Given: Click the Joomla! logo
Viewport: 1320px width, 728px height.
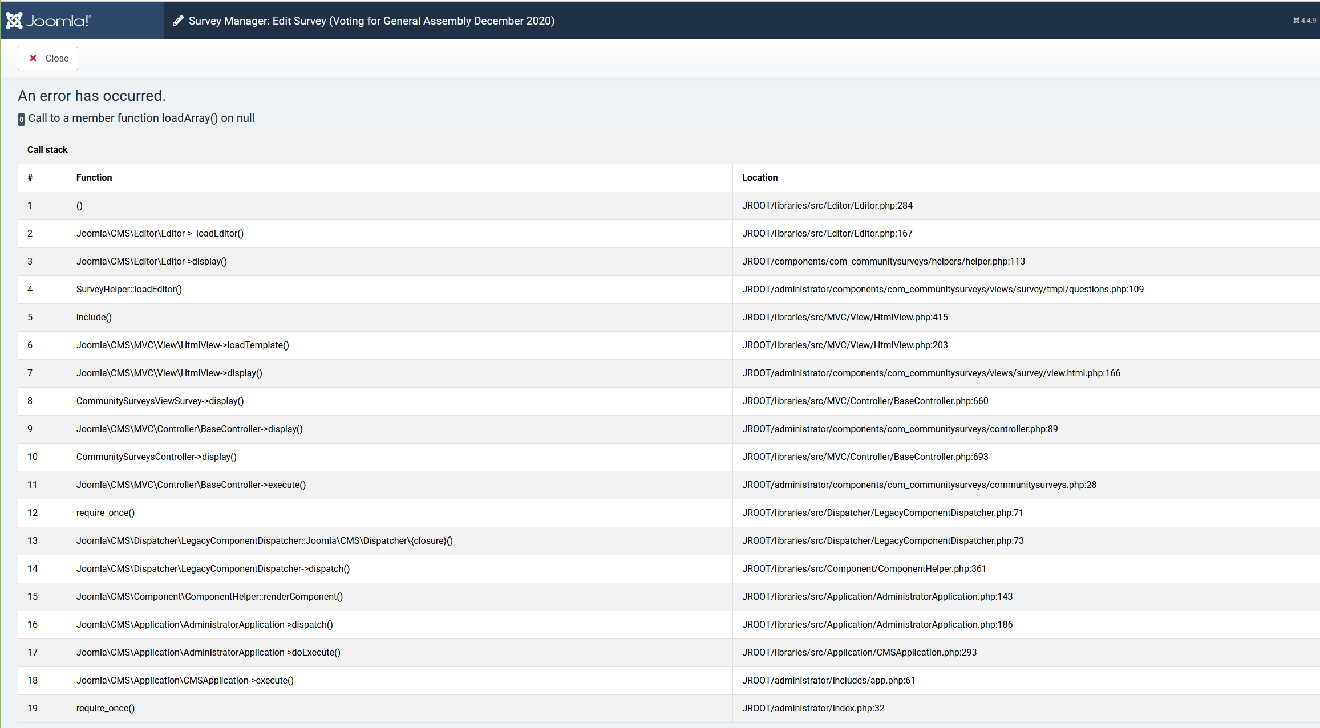Looking at the screenshot, I should point(48,21).
